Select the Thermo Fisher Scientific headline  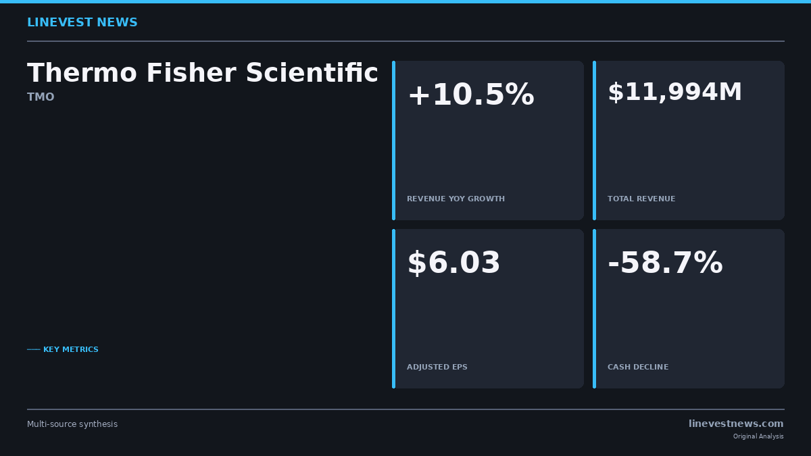[x=203, y=74]
